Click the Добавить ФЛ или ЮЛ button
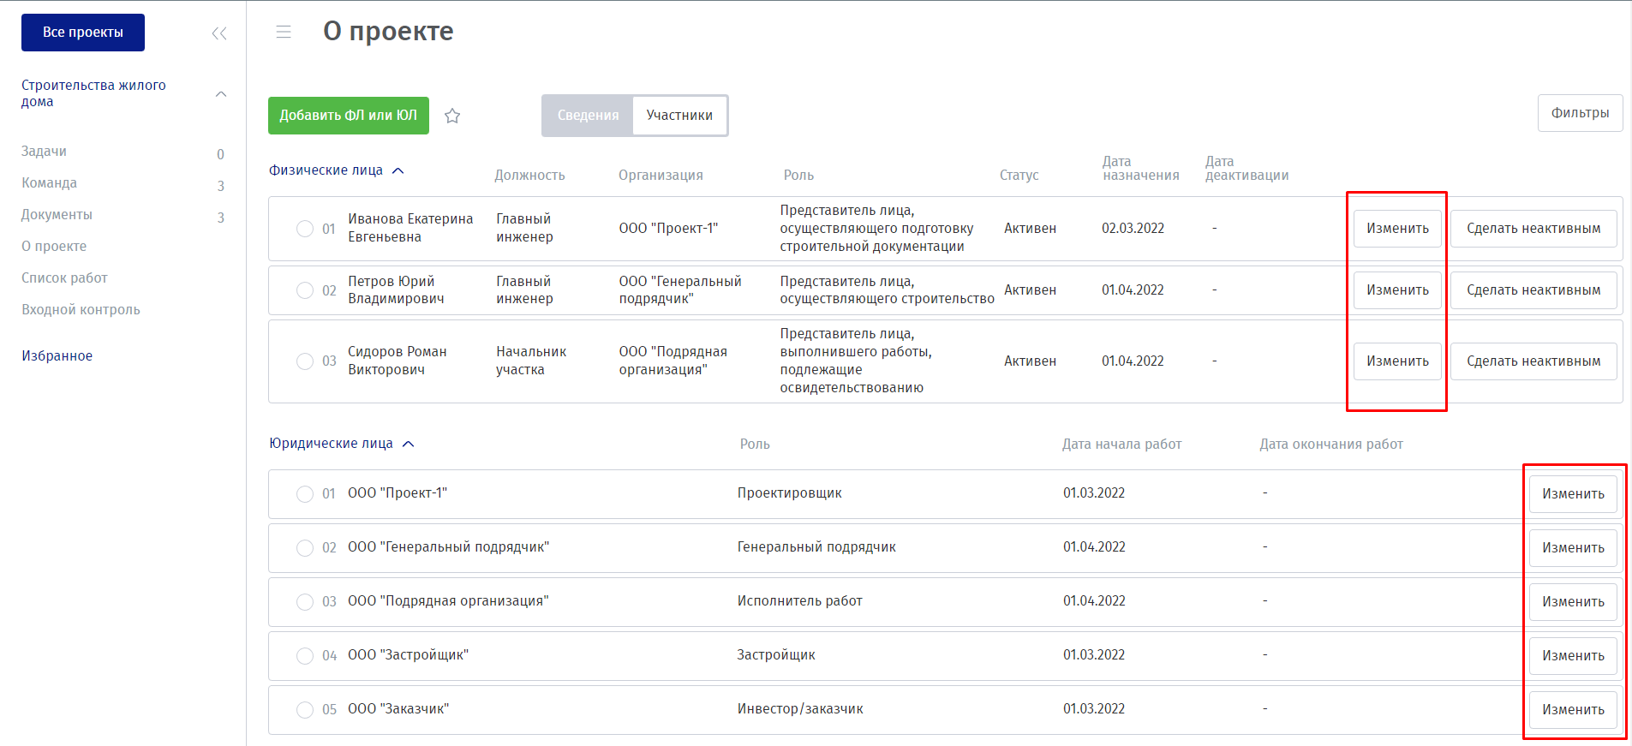 pos(348,116)
